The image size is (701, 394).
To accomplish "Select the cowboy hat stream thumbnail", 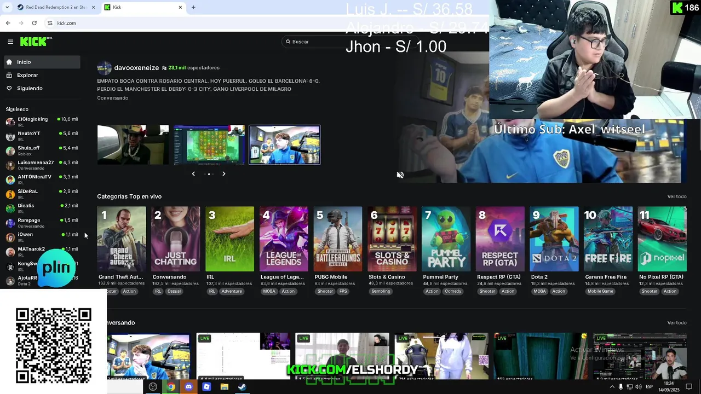I will tap(133, 144).
